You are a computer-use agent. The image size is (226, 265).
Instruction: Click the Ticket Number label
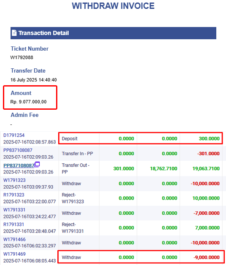tap(30, 49)
